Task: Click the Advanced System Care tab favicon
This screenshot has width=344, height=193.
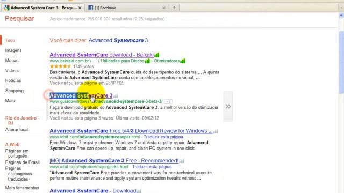Action: click(x=6, y=8)
